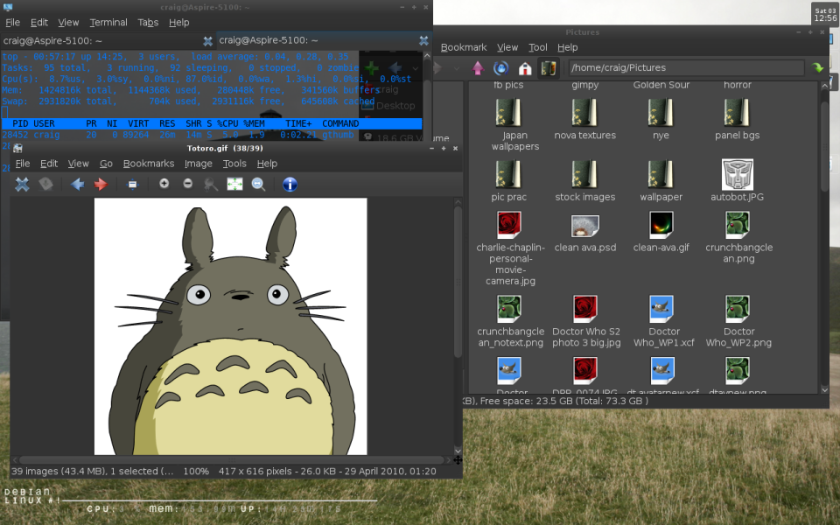Close first terminal tab craig@Aspire-5100
Viewport: 840px width, 525px height.
point(208,41)
